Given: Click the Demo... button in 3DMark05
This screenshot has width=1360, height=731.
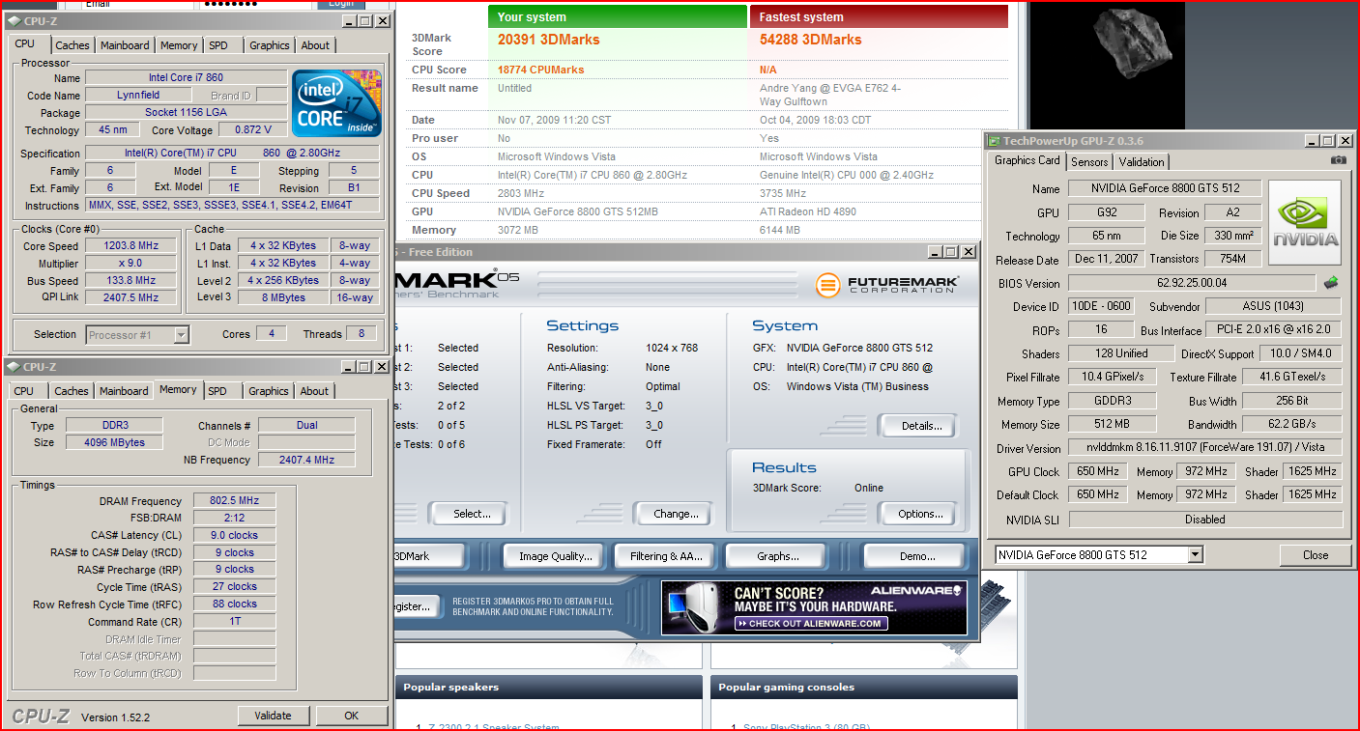Looking at the screenshot, I should point(914,556).
